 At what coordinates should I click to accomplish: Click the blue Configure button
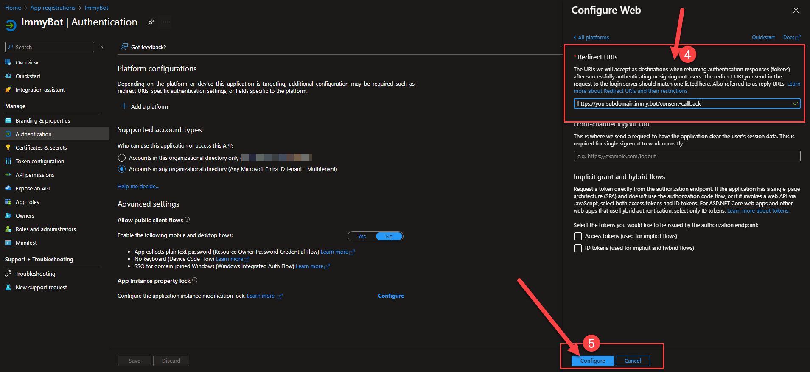click(593, 361)
